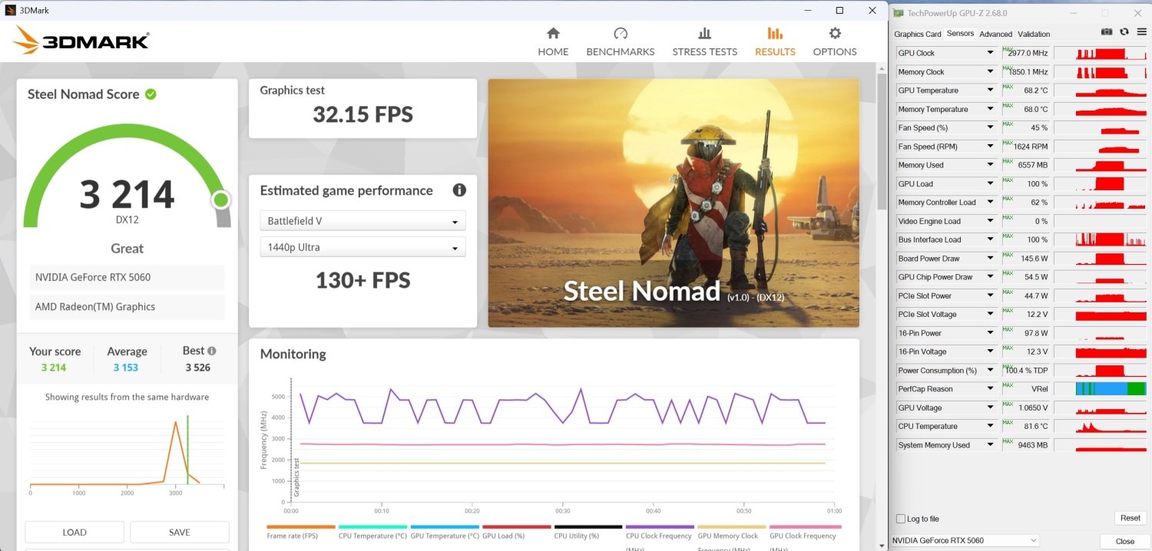Click yellow GPU Memory Clock legend swatch

click(731, 527)
